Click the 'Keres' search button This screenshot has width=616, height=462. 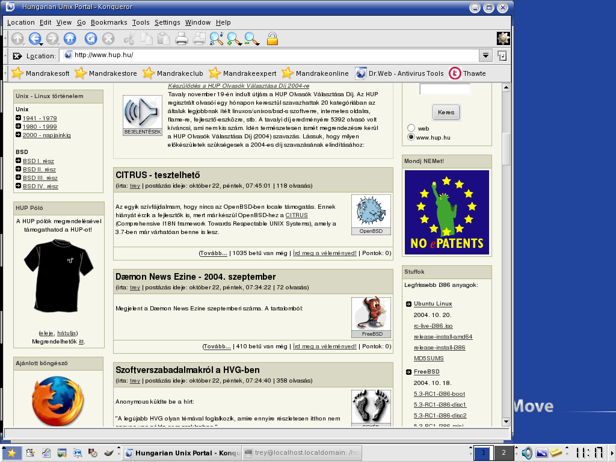pos(446,112)
